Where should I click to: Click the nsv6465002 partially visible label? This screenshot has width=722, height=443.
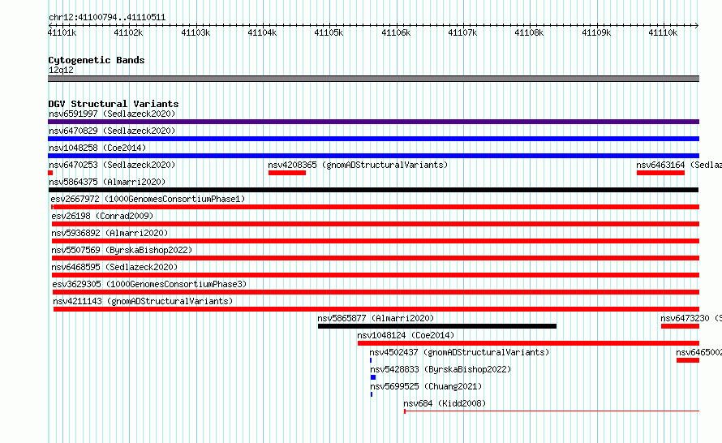click(699, 352)
